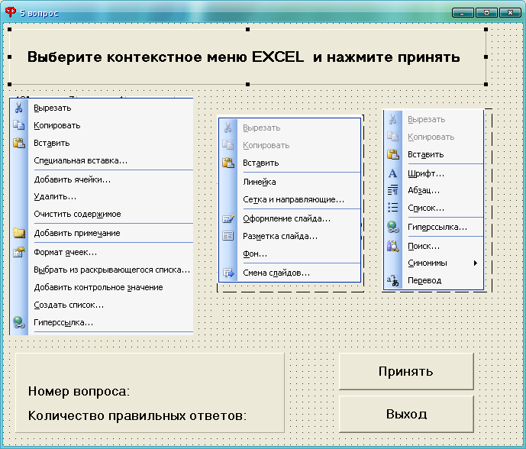The image size is (526, 449).
Task: Click the search binoculars icon beside Поиск
Action: pyautogui.click(x=393, y=246)
